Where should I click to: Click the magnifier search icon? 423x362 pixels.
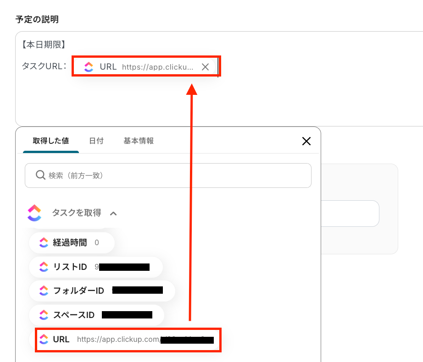[x=40, y=175]
